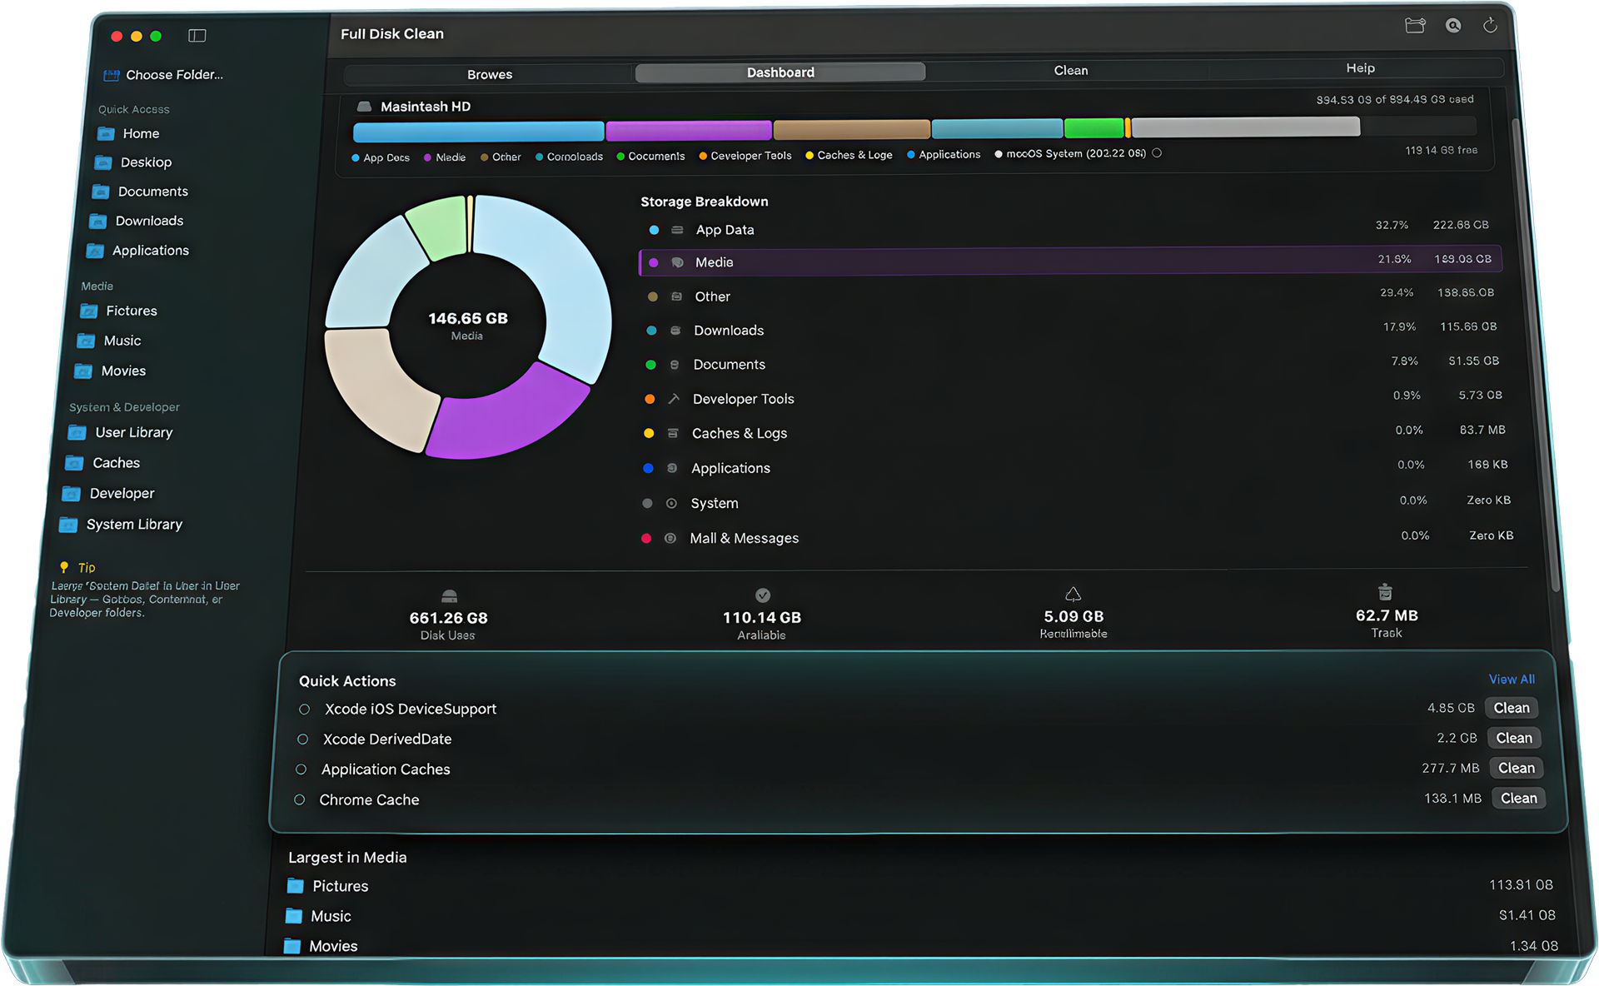This screenshot has width=1599, height=986.
Task: Open Choose Folder at the top of sidebar
Action: pos(163,74)
